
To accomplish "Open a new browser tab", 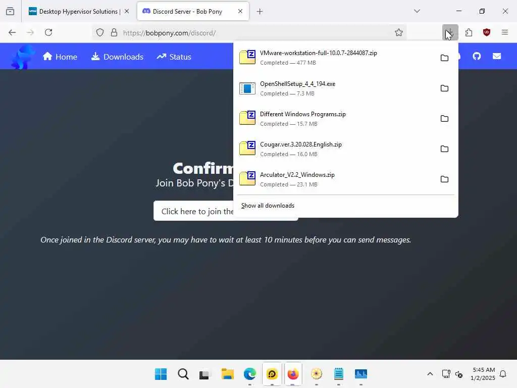I will pyautogui.click(x=260, y=12).
